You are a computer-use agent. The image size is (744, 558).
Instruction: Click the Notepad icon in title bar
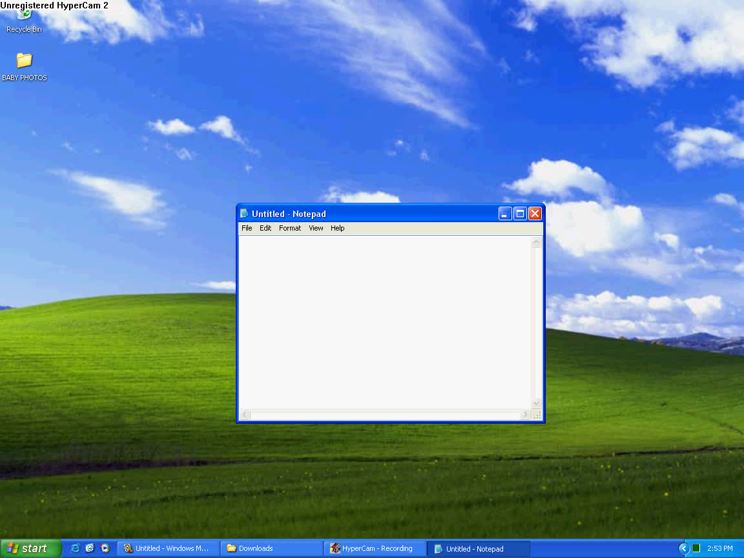click(244, 214)
